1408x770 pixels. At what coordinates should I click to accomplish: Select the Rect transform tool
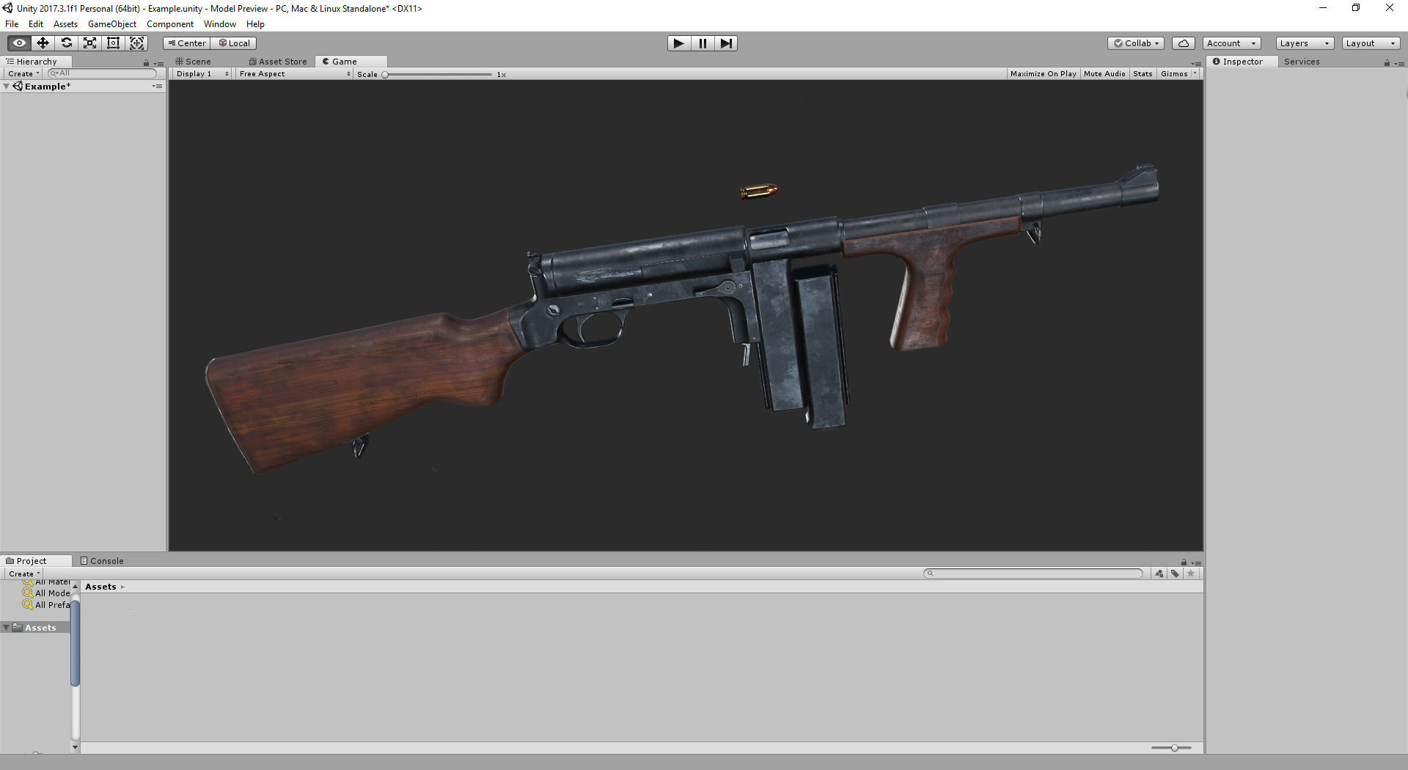pos(113,43)
